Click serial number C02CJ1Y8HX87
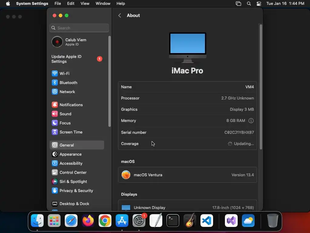The height and width of the screenshot is (233, 310). [239, 132]
